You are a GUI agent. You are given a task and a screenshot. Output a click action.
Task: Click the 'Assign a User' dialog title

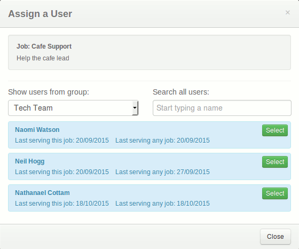tap(40, 14)
